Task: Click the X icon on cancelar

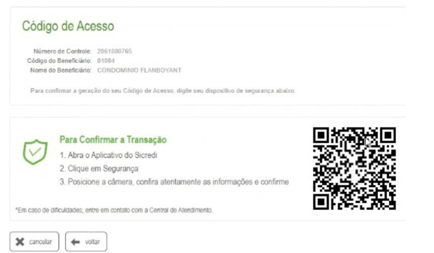Action: [x=20, y=242]
